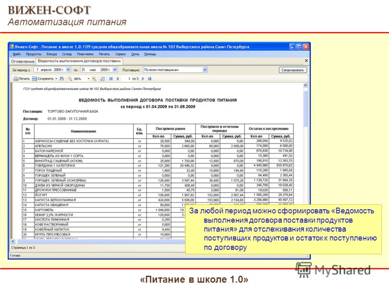
Task: Click the report row КОФЕ РАСТВОРИМЫЙ
Action: tap(104, 225)
